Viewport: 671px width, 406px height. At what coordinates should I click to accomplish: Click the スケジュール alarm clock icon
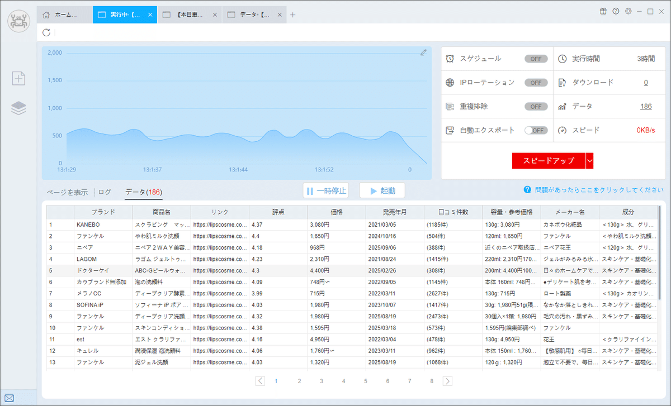[x=450, y=59]
